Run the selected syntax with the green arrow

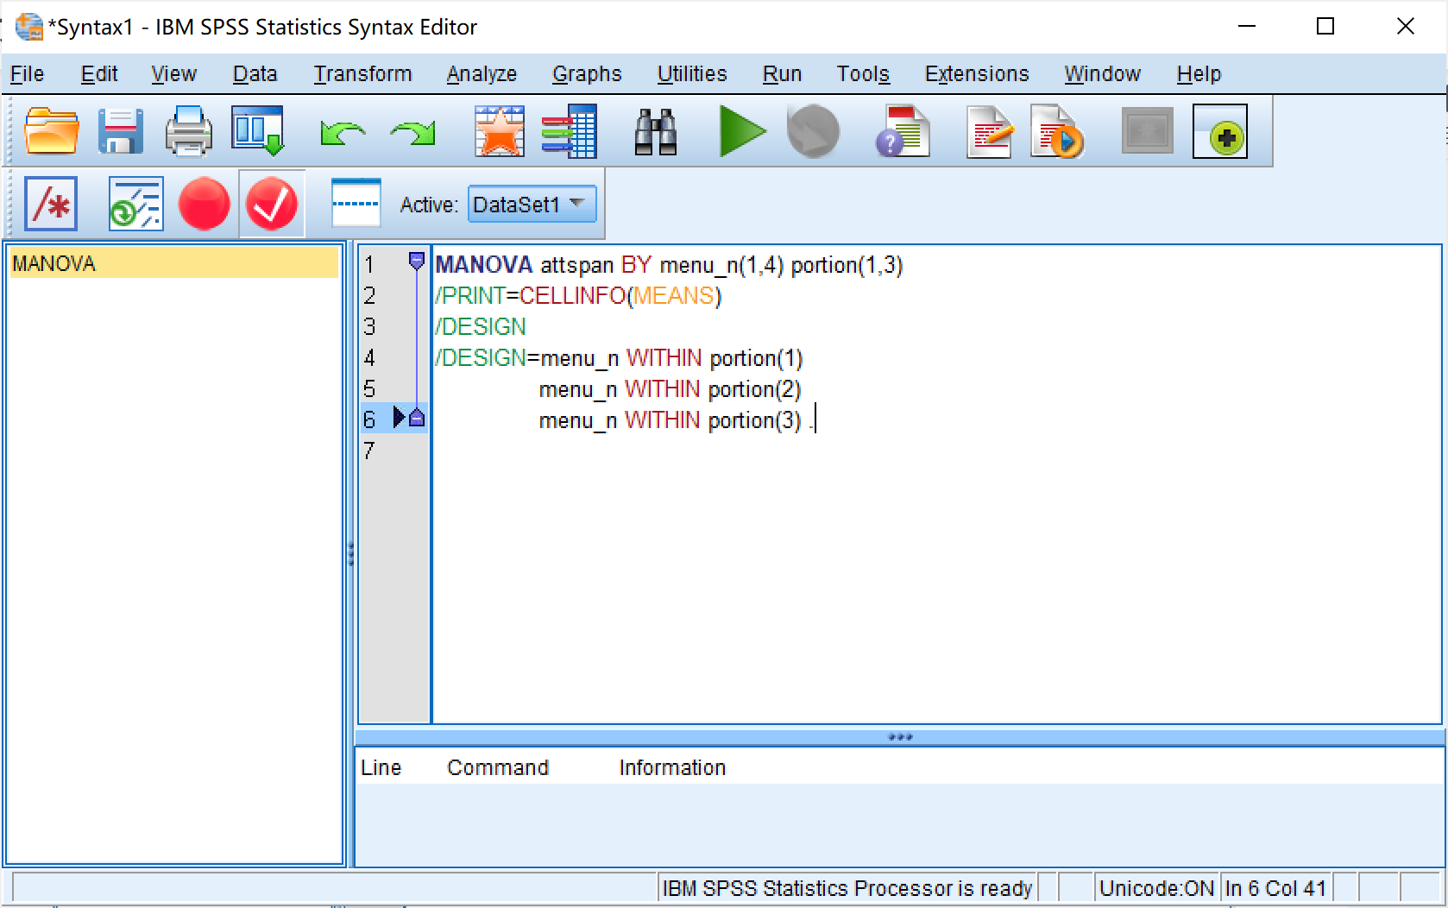click(x=743, y=131)
